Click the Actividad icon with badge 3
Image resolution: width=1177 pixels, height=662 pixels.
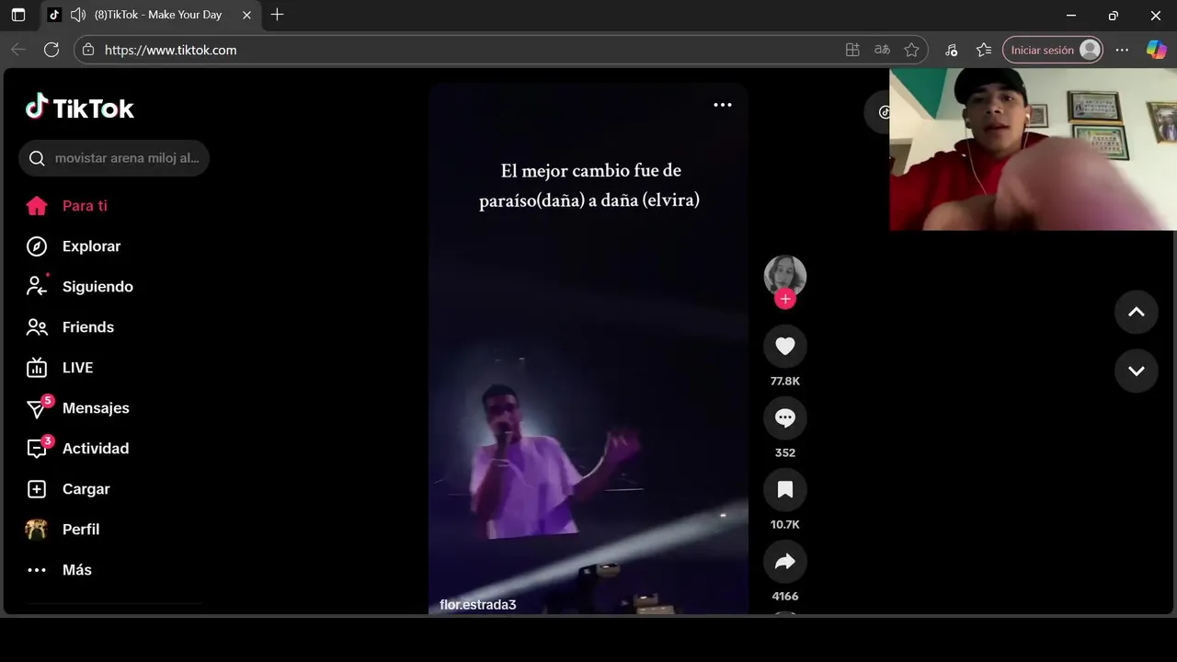click(x=39, y=448)
